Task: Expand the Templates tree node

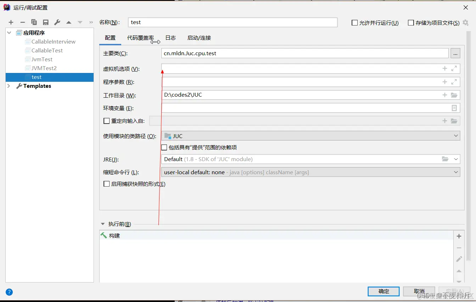Action: [9, 86]
